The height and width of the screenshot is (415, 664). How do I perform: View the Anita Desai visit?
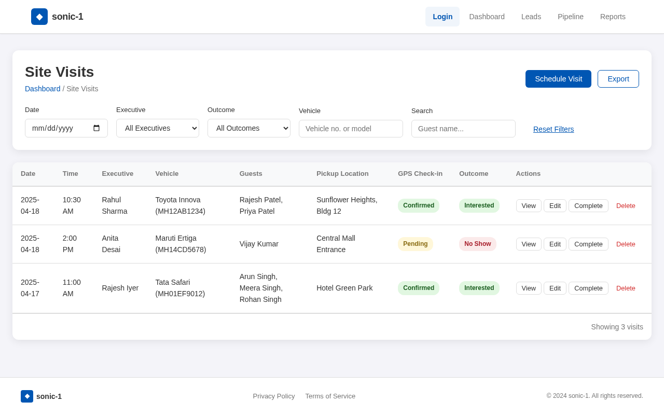point(529,244)
